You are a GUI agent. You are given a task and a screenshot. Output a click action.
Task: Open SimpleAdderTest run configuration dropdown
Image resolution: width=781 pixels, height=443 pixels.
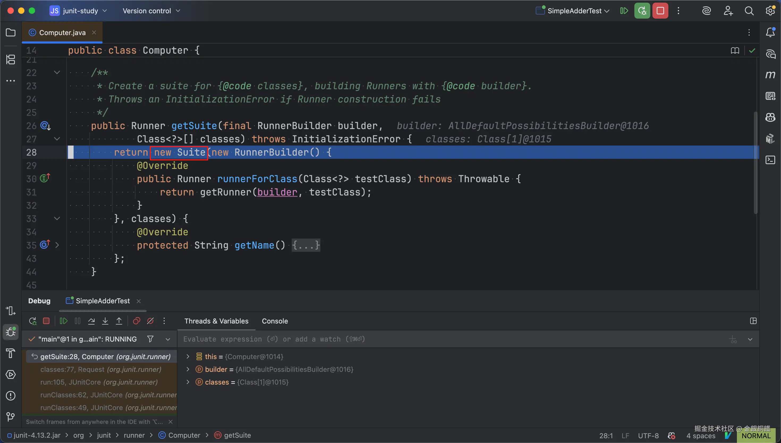(574, 11)
